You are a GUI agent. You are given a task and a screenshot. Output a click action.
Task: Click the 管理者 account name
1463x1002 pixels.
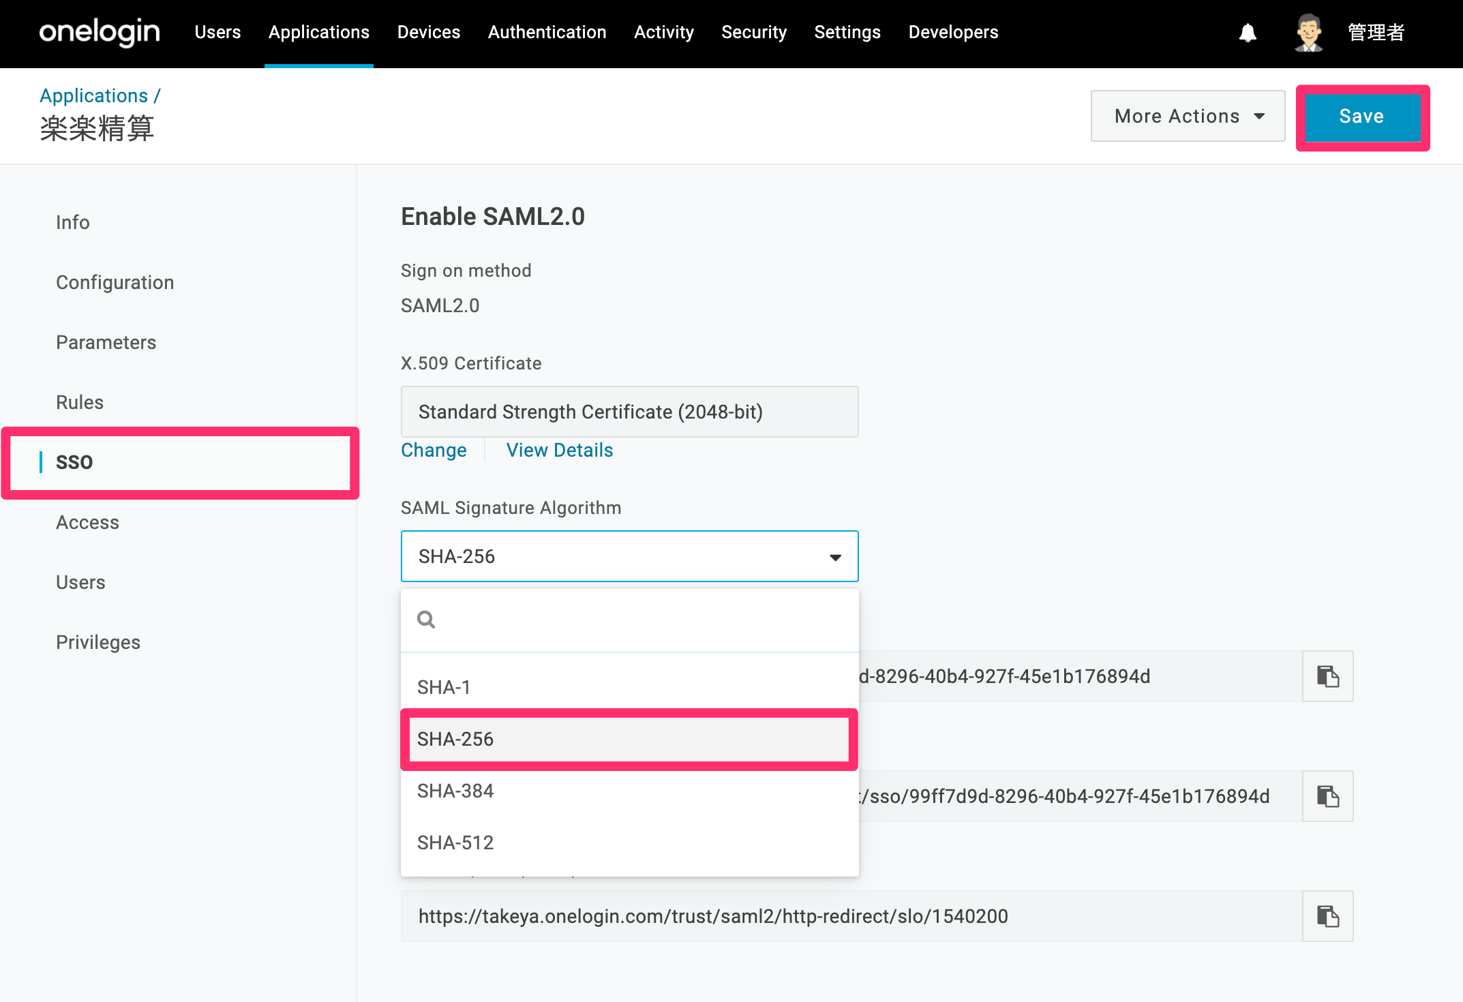tap(1376, 32)
